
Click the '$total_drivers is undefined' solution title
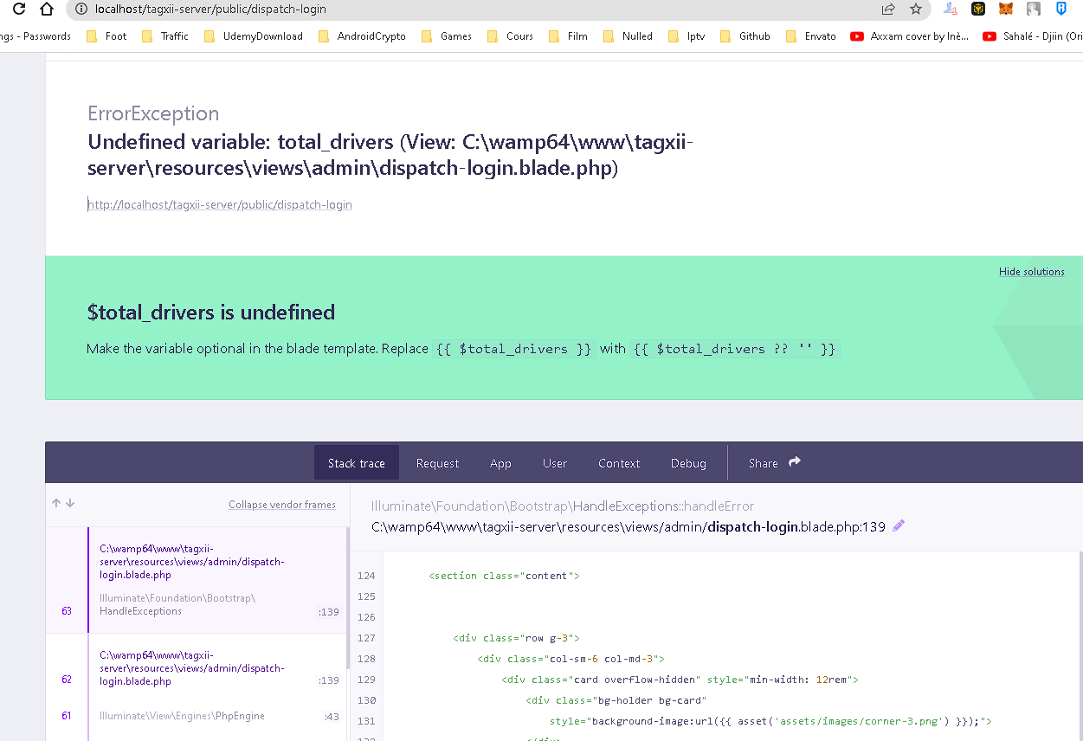(x=211, y=313)
